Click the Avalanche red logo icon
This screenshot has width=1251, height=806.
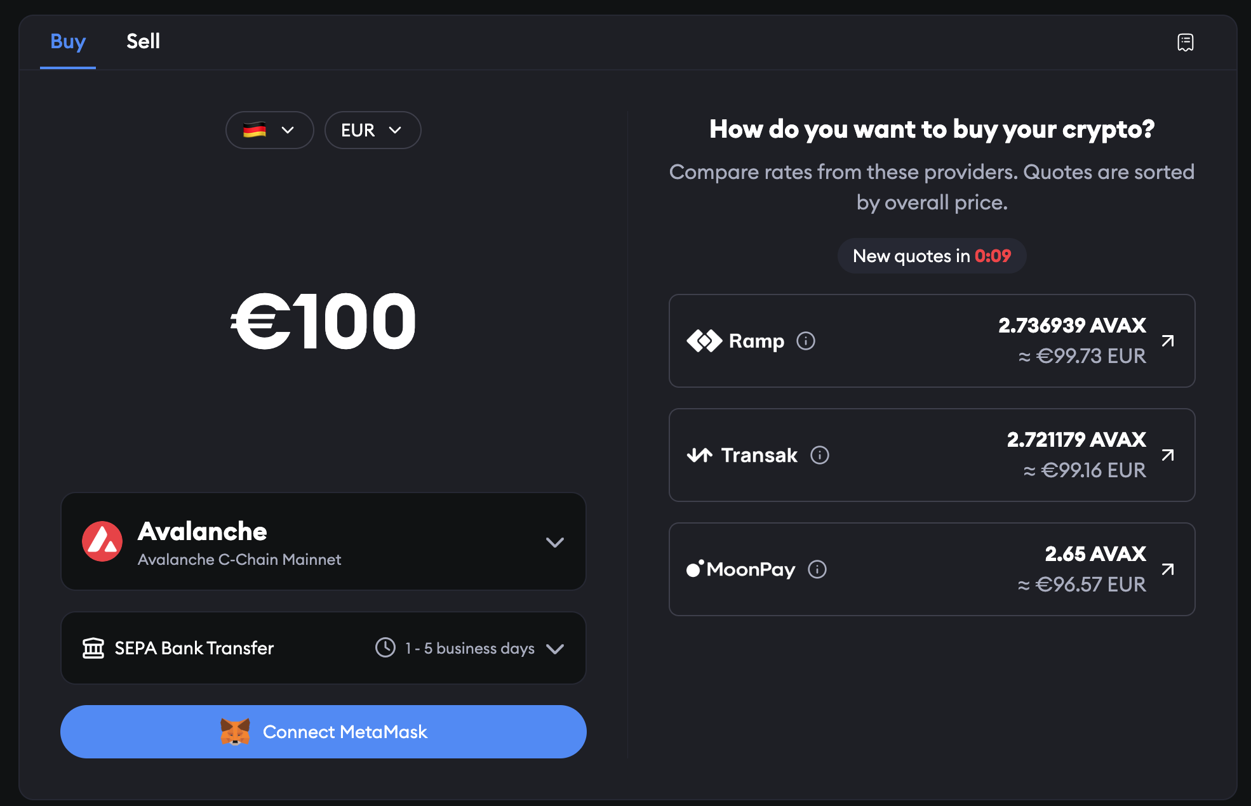click(102, 541)
